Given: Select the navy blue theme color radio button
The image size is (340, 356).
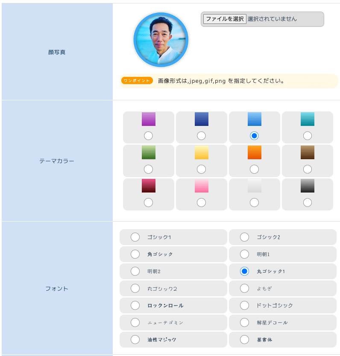Looking at the screenshot, I should tap(201, 136).
